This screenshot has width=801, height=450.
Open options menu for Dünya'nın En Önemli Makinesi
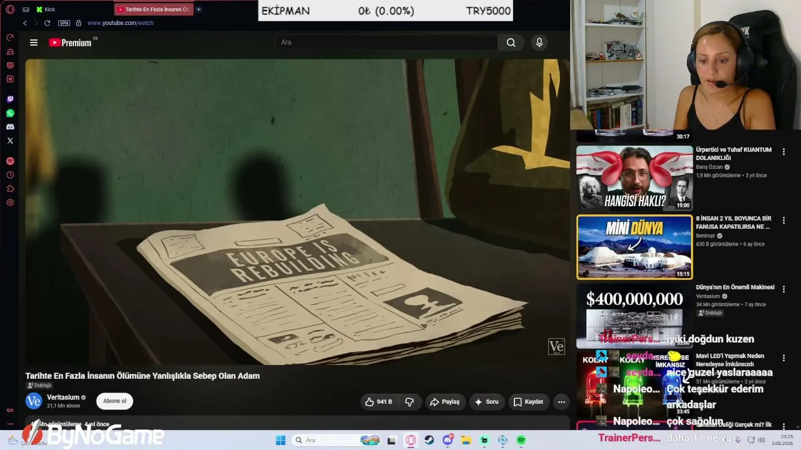point(783,289)
